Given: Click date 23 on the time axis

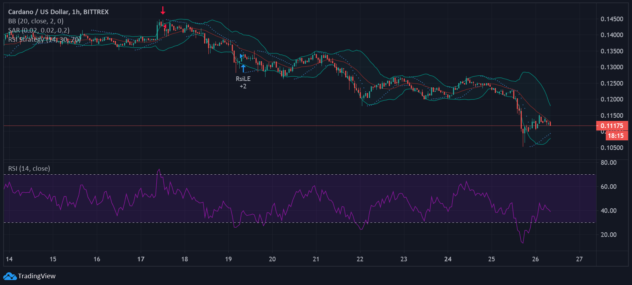Looking at the screenshot, I should (x=404, y=259).
